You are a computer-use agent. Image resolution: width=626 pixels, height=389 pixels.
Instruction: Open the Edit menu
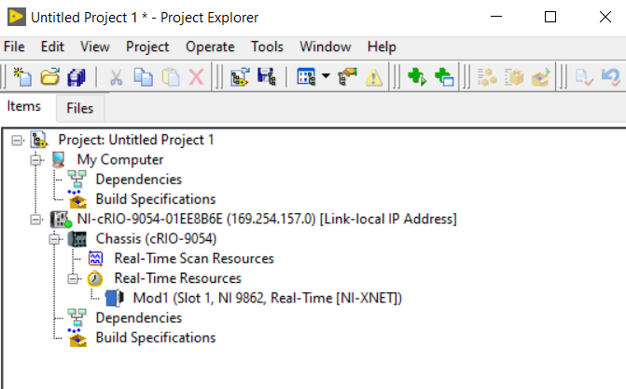(52, 47)
